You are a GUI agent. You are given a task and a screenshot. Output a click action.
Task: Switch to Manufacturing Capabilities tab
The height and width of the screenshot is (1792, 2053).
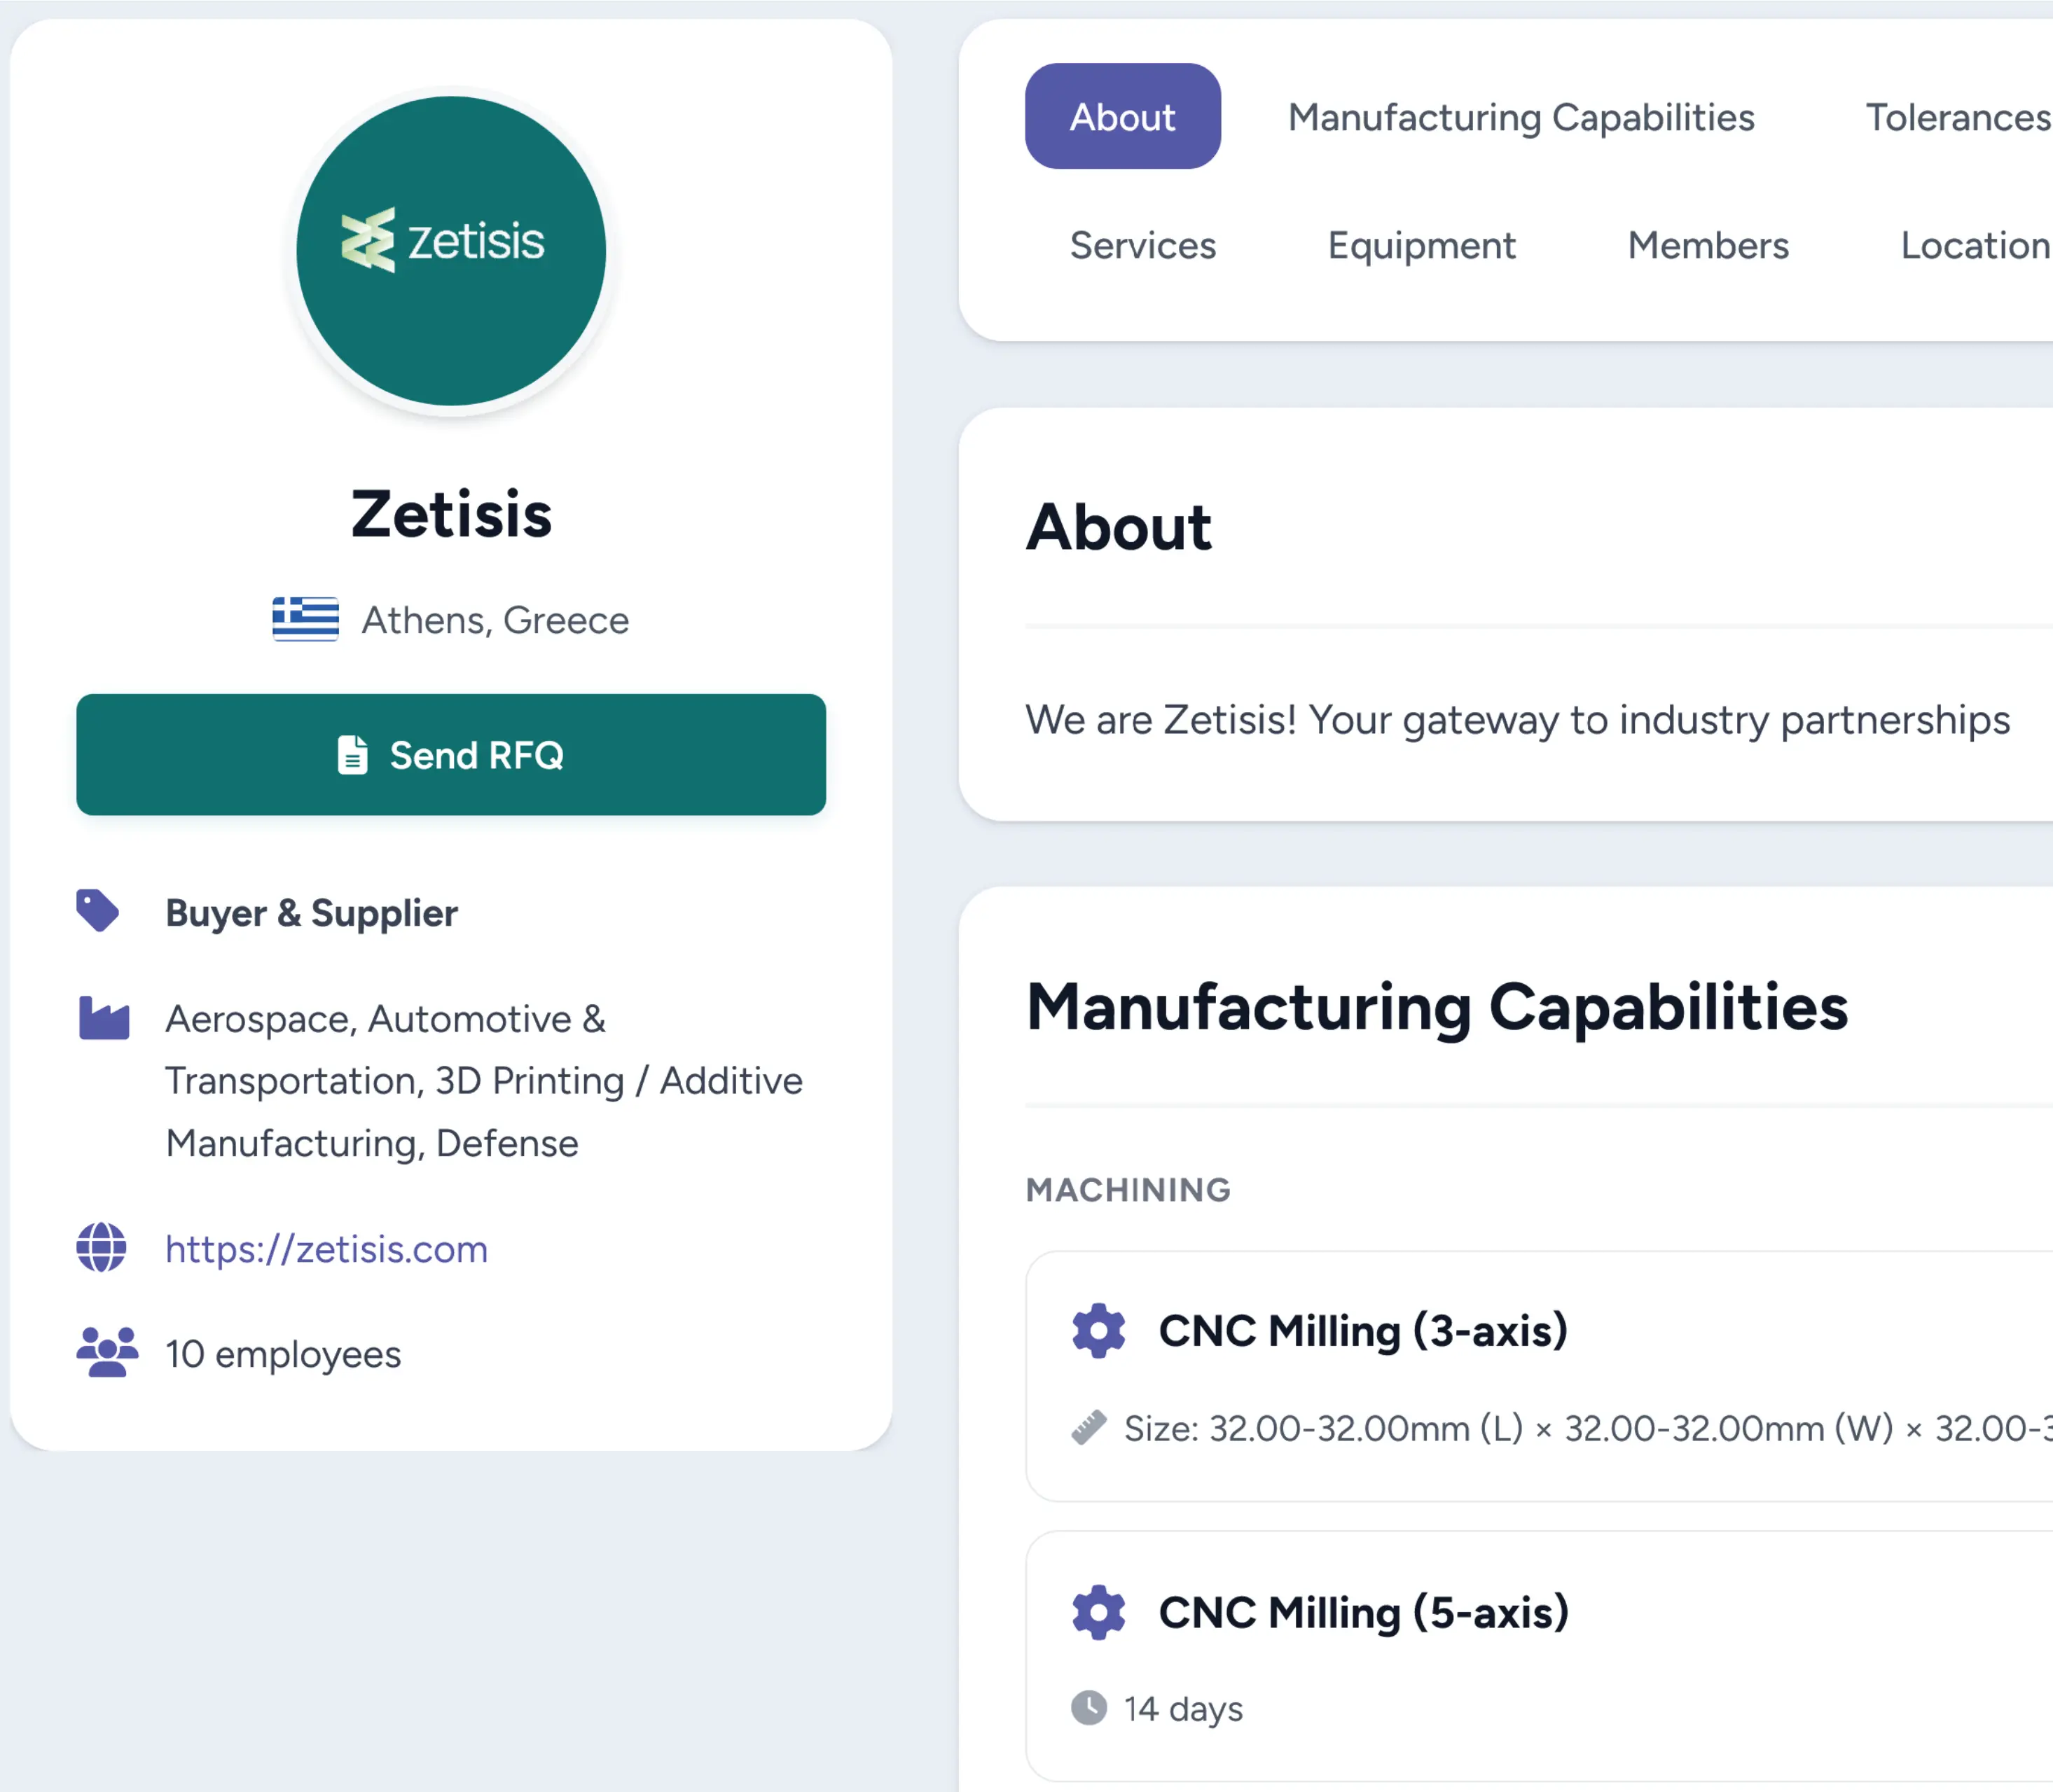[1520, 117]
